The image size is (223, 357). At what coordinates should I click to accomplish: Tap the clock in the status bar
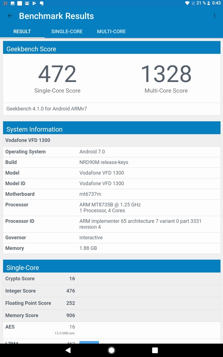(x=216, y=3)
